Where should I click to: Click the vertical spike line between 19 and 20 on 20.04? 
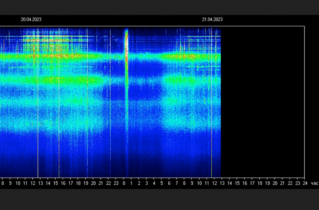[88, 102]
